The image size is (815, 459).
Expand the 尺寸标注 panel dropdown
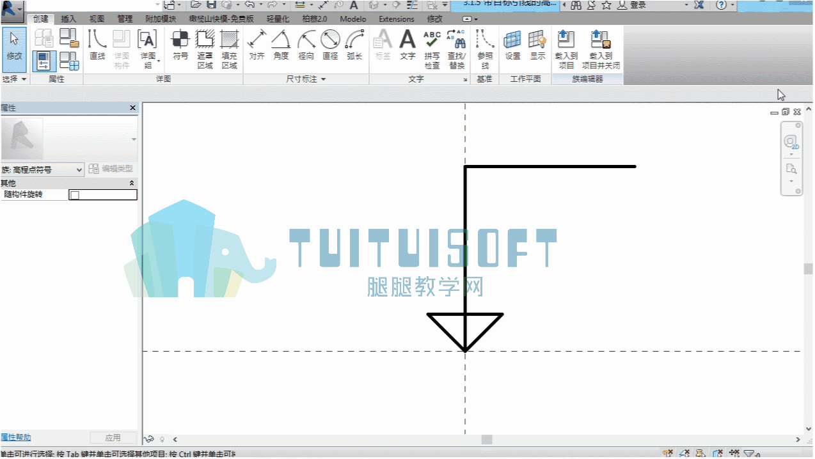click(306, 79)
